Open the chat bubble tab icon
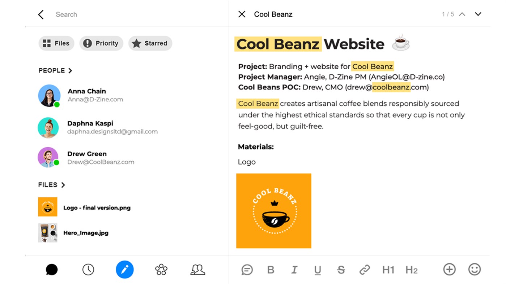The height and width of the screenshot is (284, 506). pyautogui.click(x=52, y=270)
